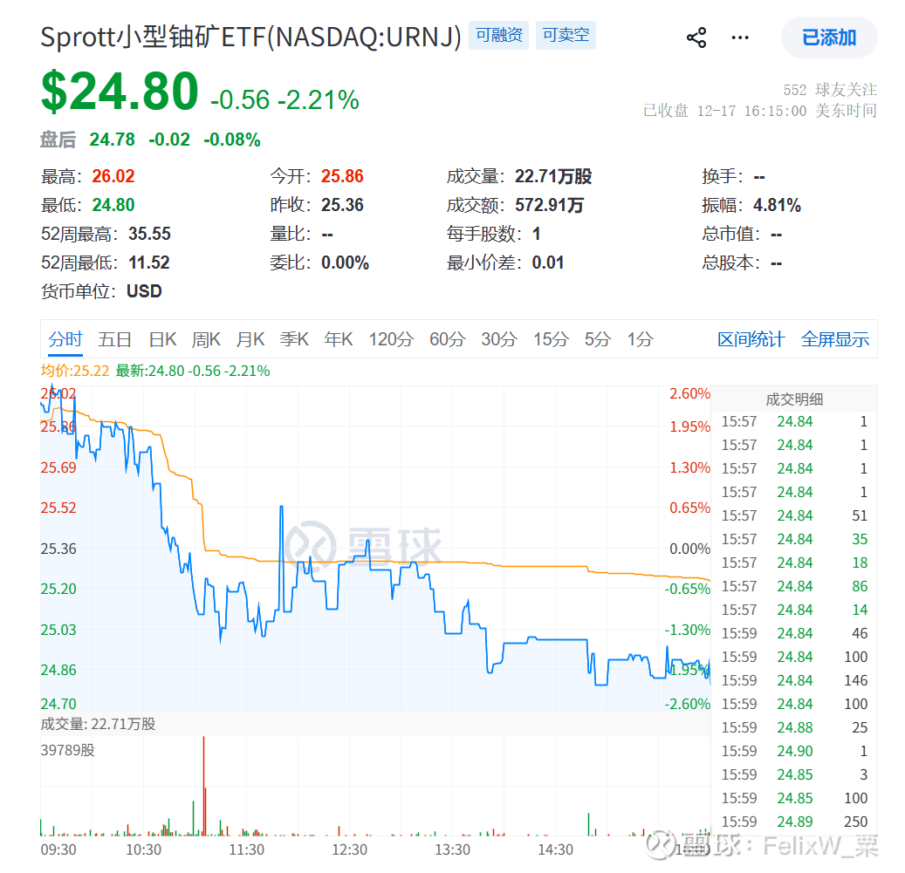Click the 可卖空 tag
Viewport: 905px width, 873px height.
coord(566,35)
